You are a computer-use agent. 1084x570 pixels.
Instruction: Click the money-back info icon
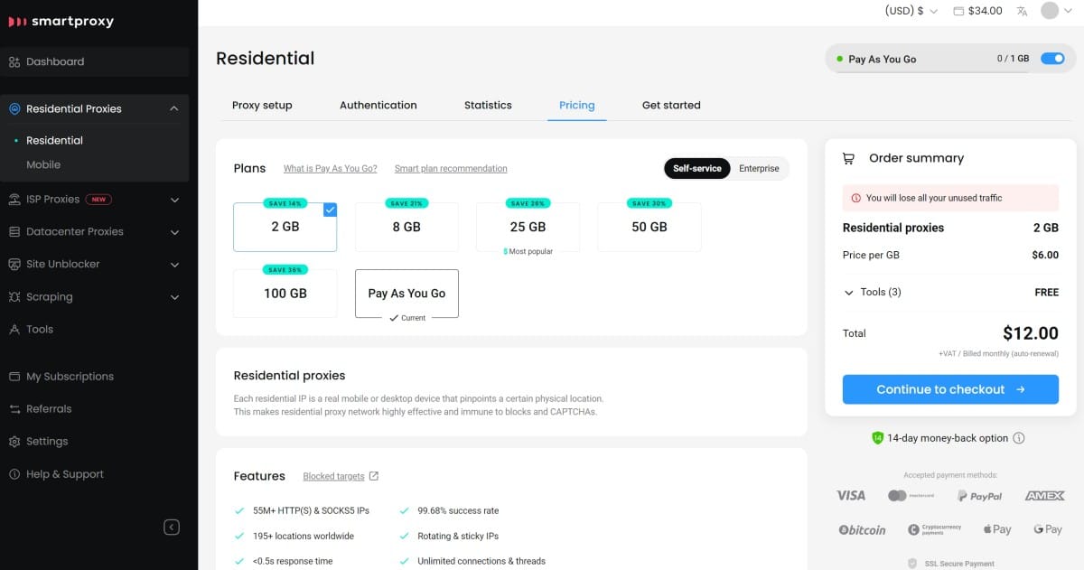tap(1019, 438)
